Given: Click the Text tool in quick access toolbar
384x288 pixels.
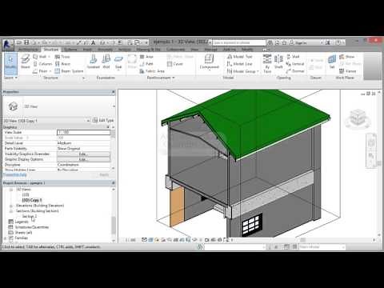Looking at the screenshot, I should 93,42.
